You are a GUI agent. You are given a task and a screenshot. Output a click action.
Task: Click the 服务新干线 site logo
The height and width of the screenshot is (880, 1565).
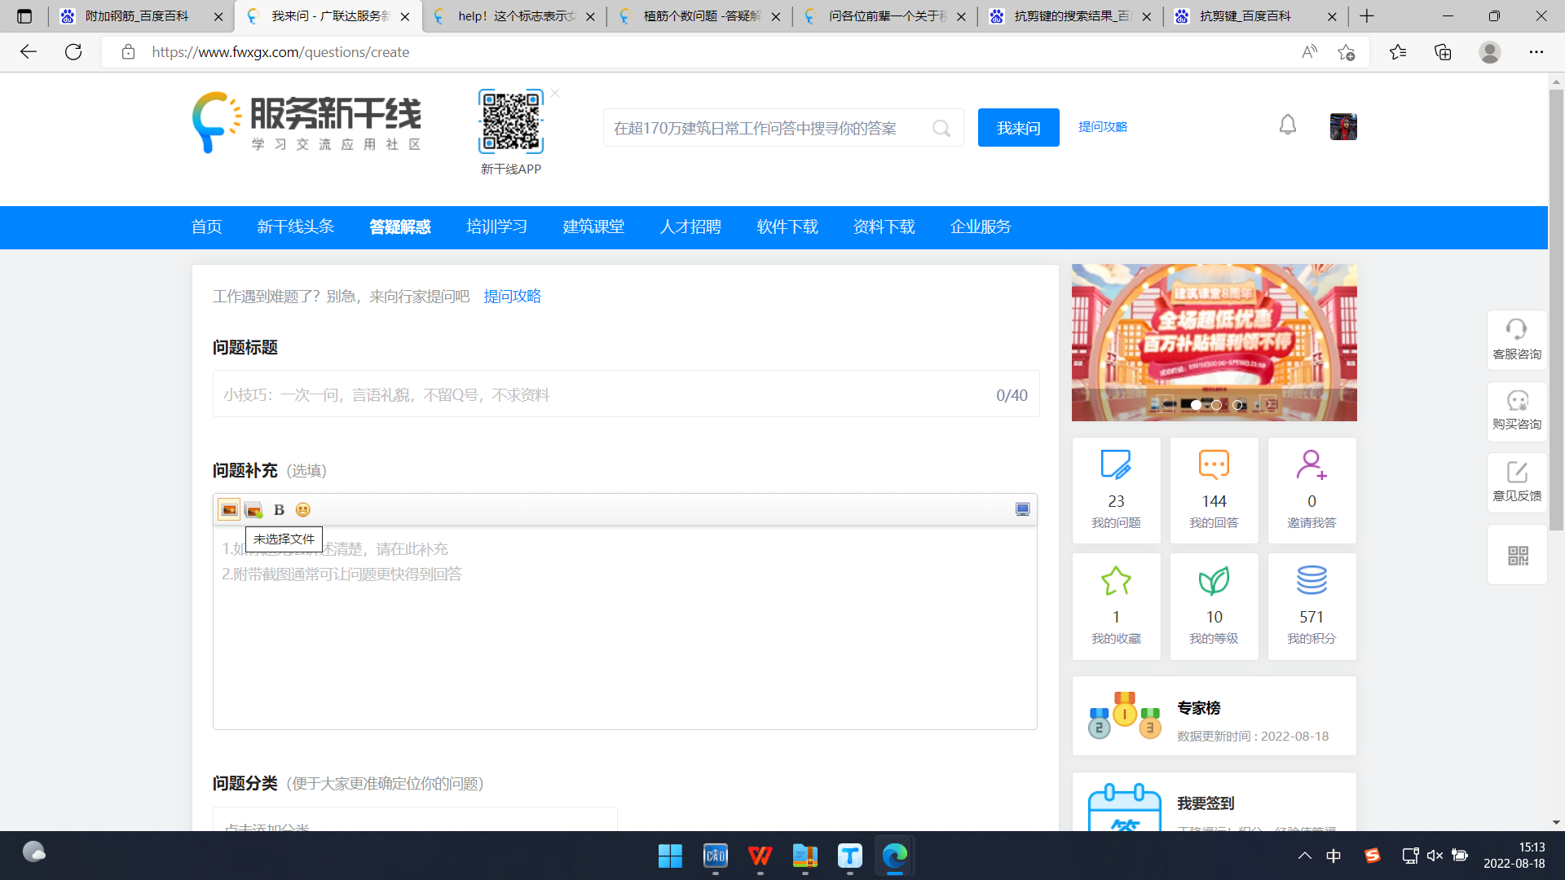[306, 122]
